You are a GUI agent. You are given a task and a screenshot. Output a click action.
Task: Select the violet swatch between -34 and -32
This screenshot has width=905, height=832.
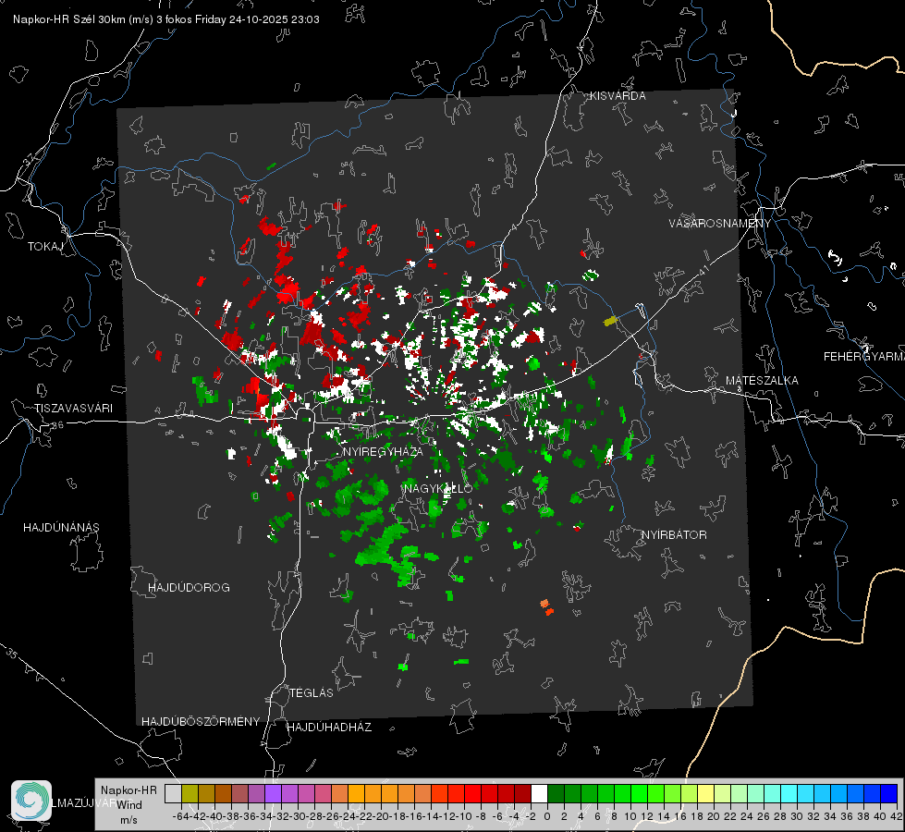pos(273,793)
